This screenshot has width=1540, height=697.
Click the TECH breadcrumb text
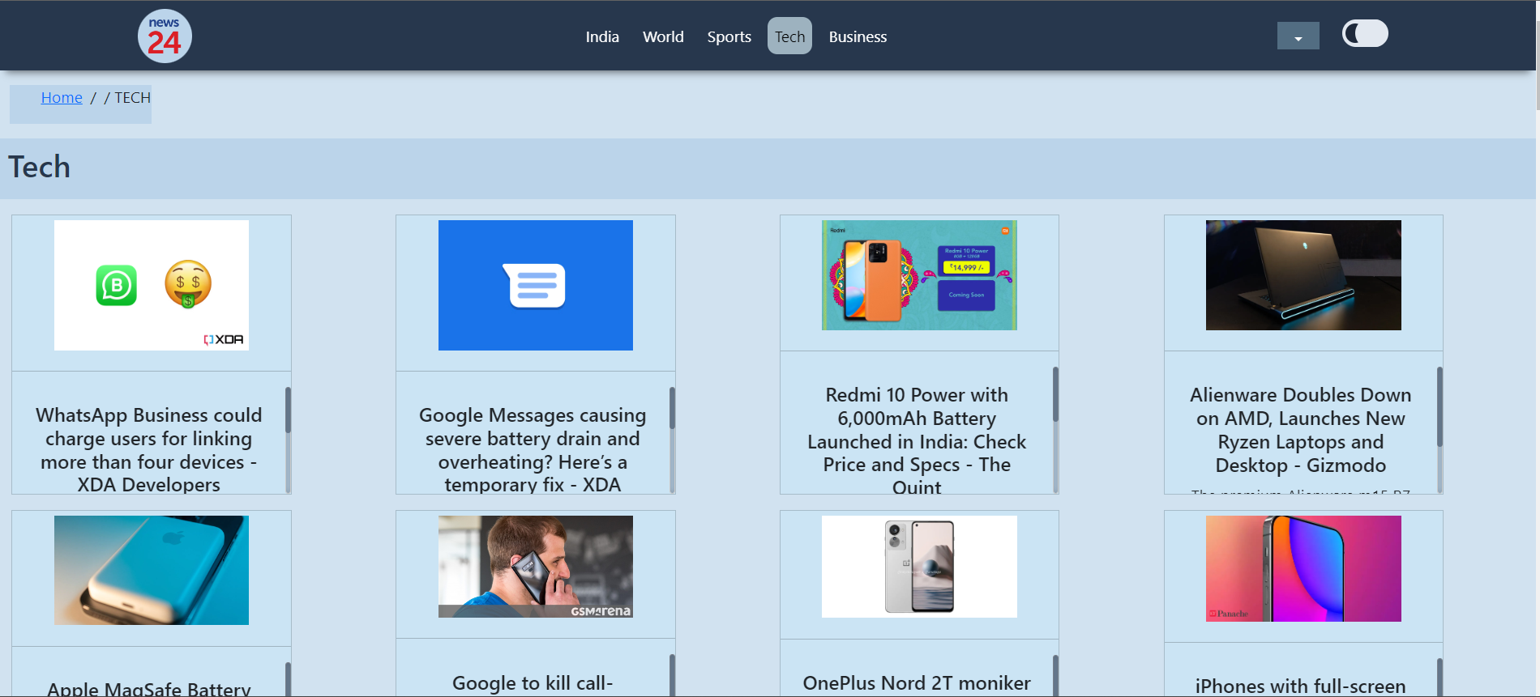[x=132, y=97]
